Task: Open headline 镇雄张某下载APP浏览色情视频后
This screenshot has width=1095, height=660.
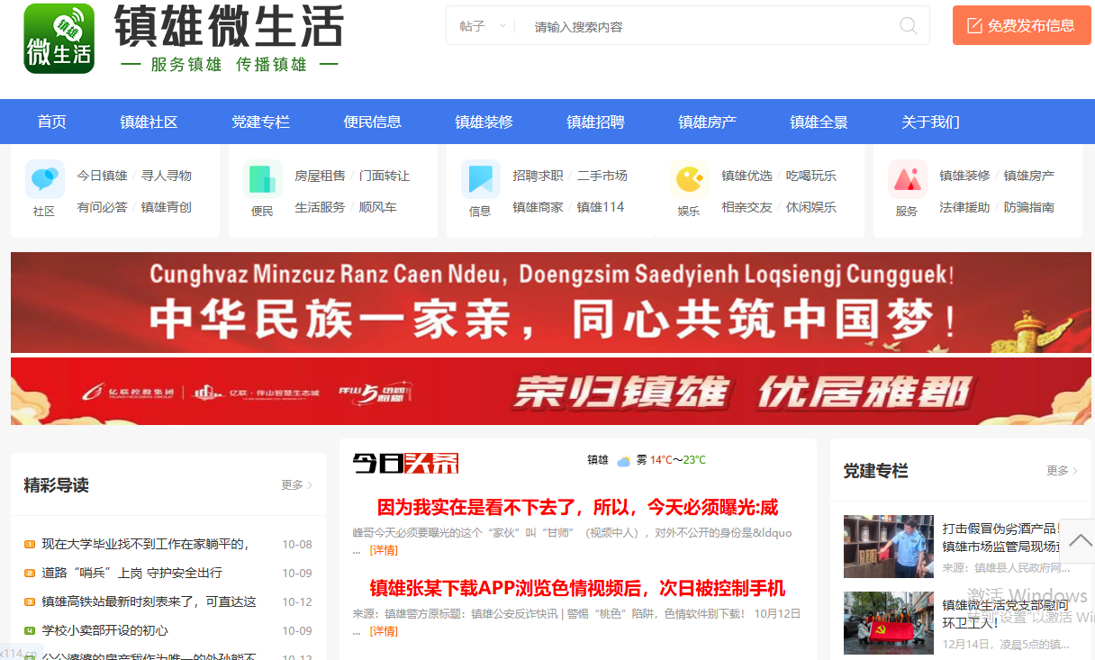Action: coord(577,588)
